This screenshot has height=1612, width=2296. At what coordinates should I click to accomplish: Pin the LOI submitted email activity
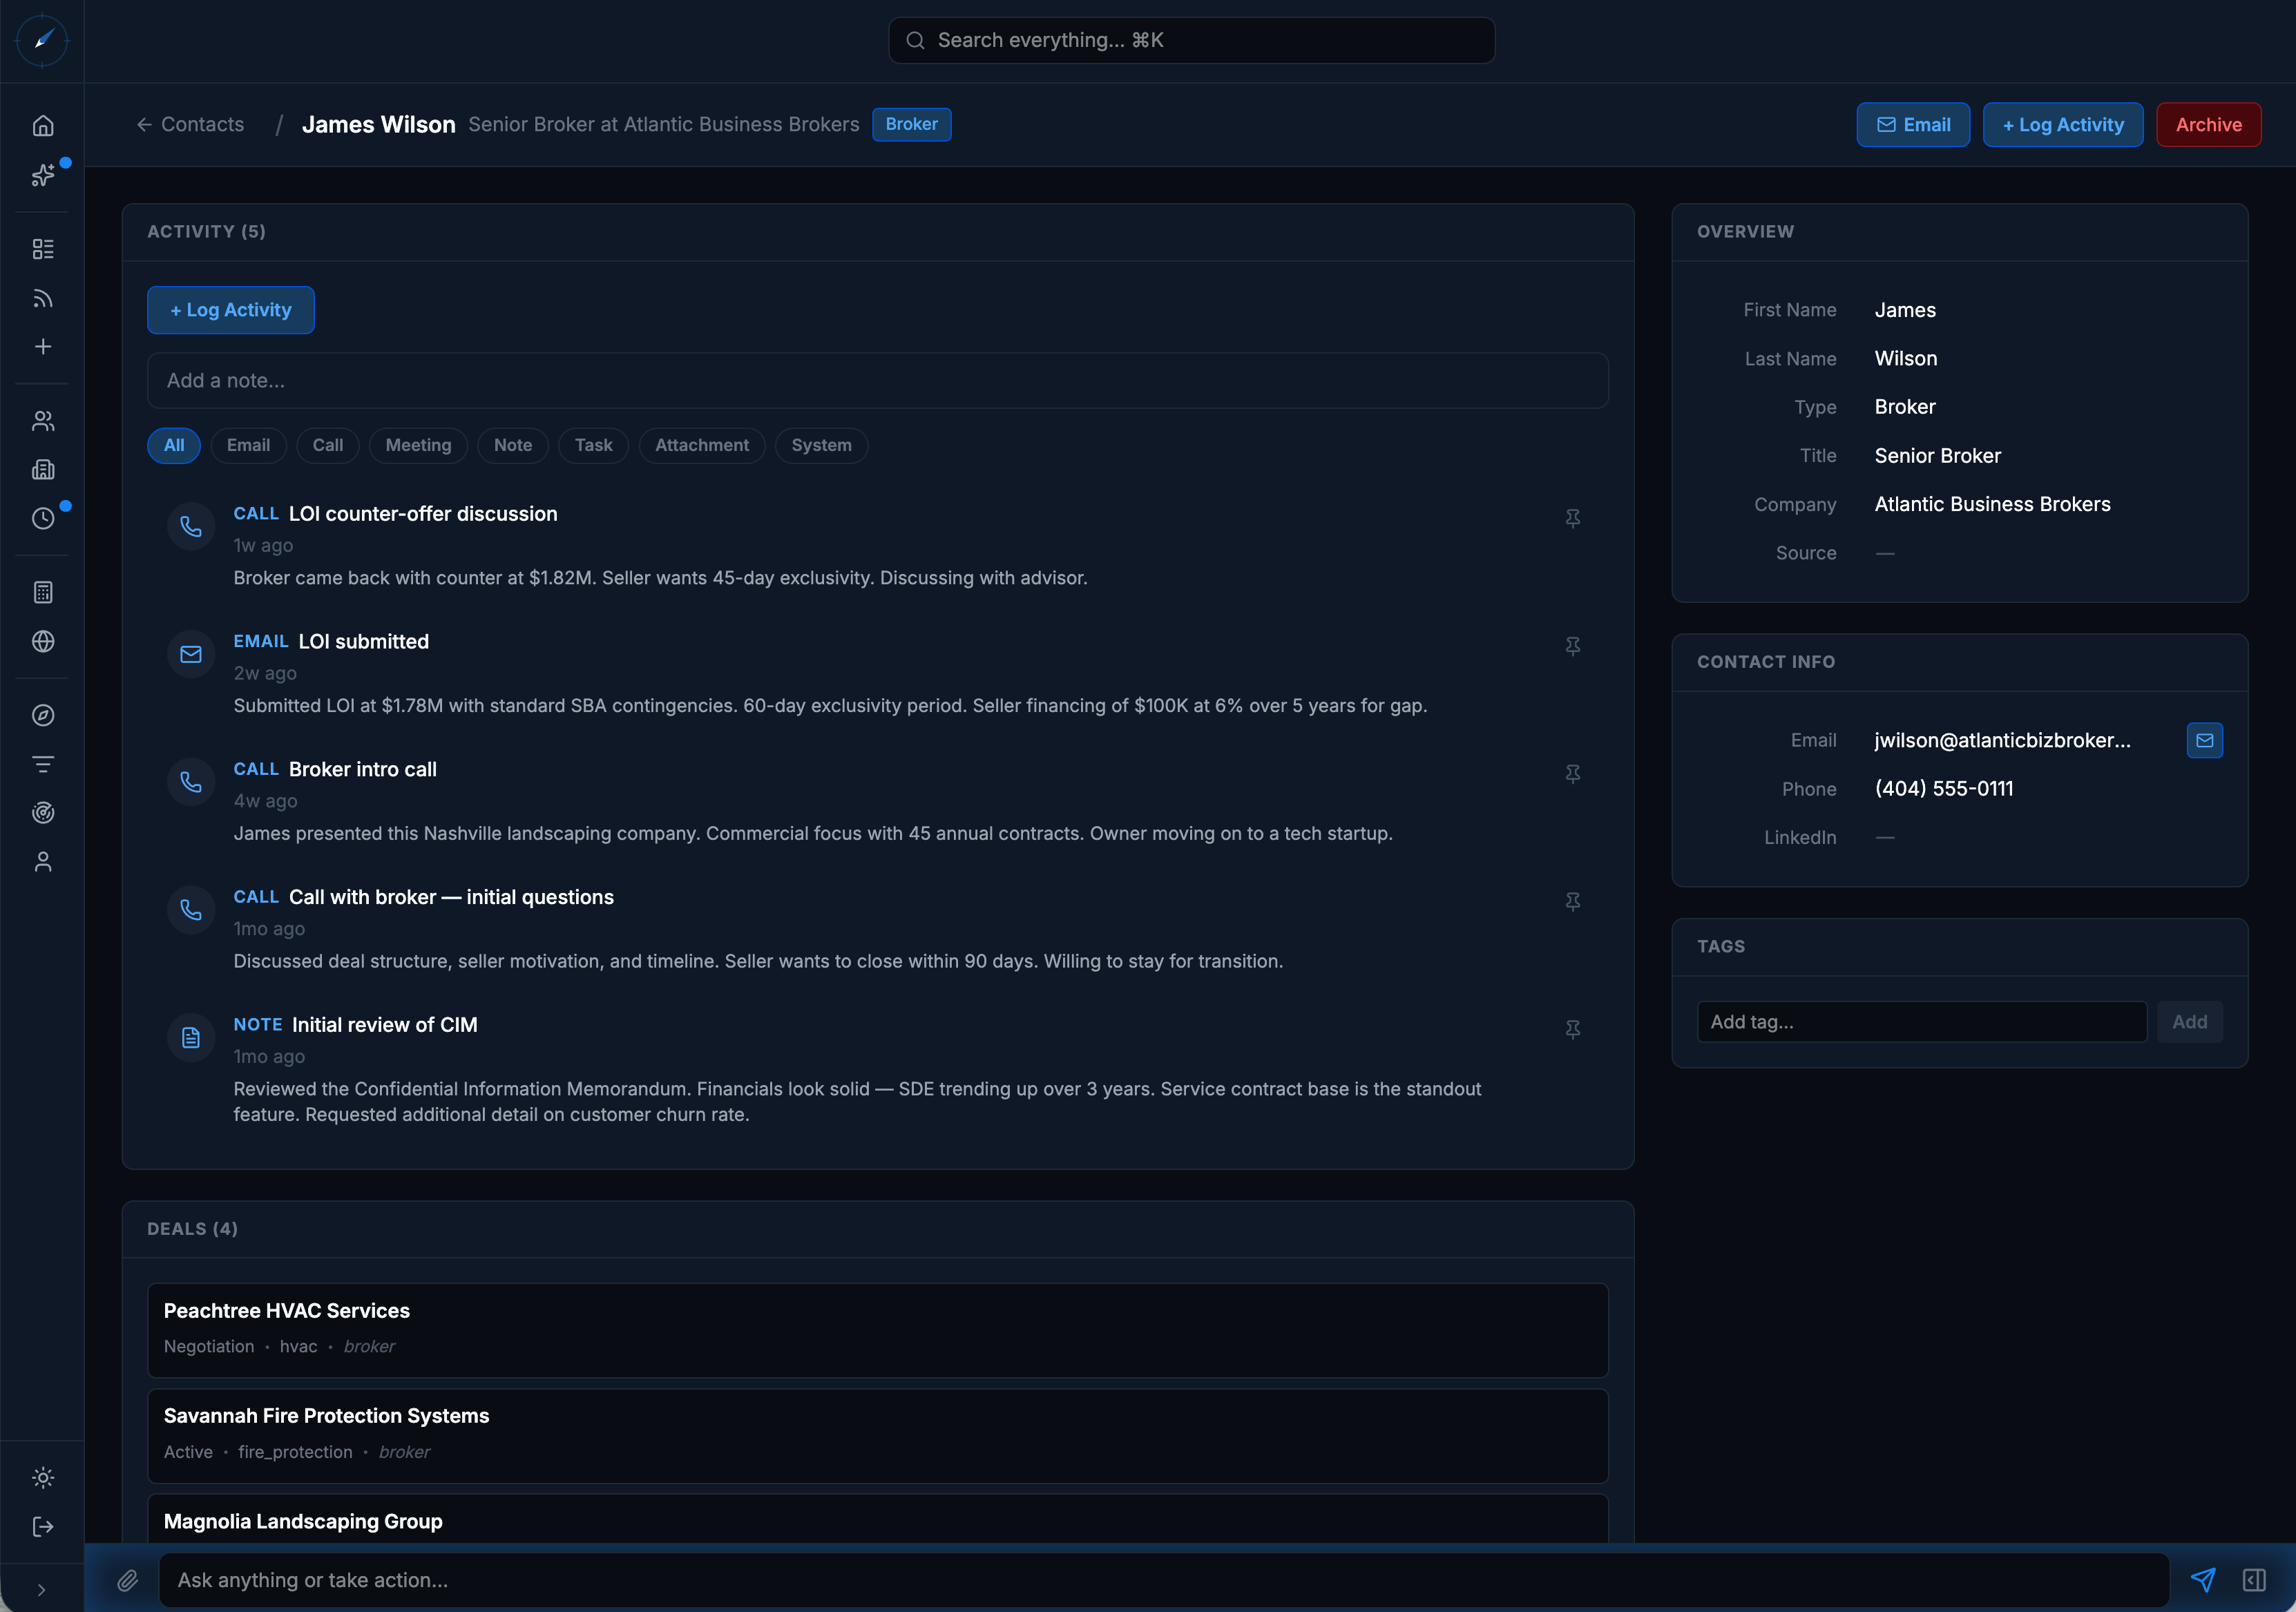pos(1573,647)
